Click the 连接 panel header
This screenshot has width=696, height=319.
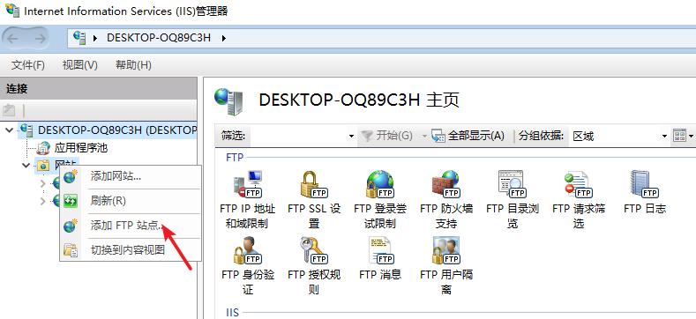(x=99, y=89)
